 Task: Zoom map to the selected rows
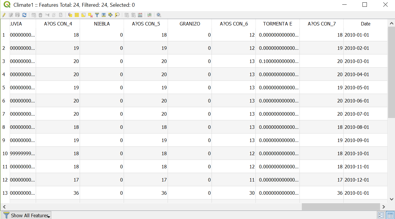point(117,15)
